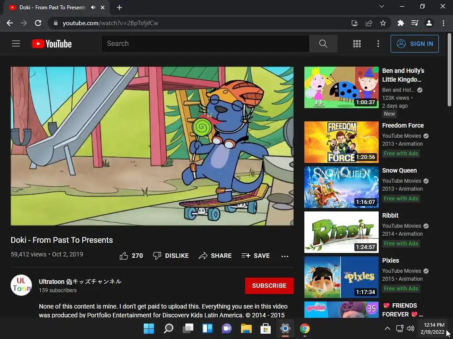Viewport: 453px width, 339px height.
Task: Mute the tab via speaker icon
Action: coord(93,8)
